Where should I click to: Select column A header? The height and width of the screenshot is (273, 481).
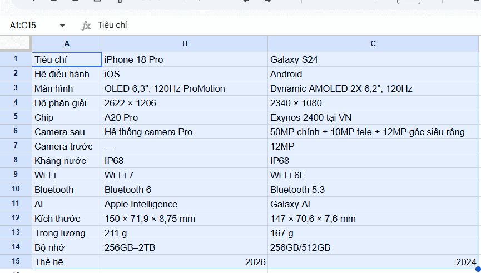coord(67,43)
